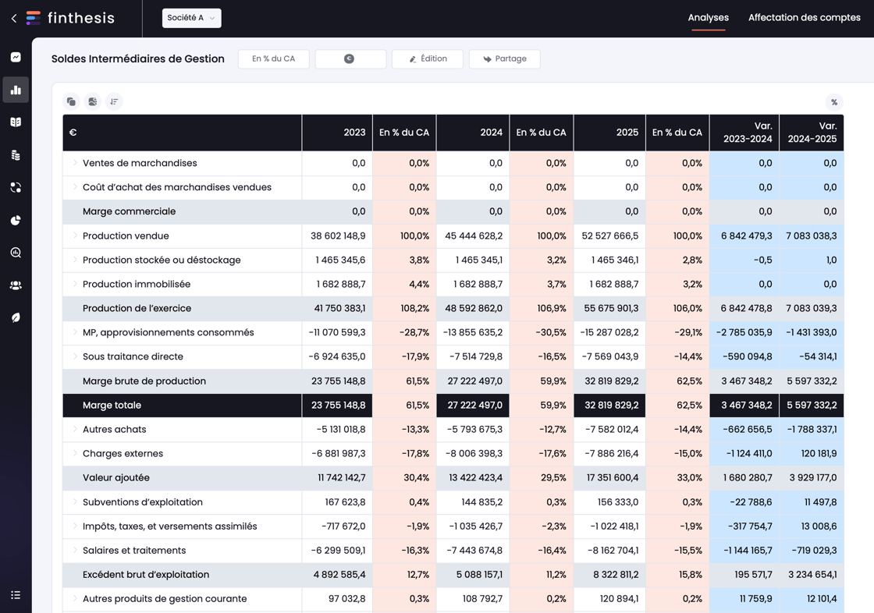Screen dimensions: 874x613
Task: Open the trend line chart sidebar icon
Action: [16, 57]
